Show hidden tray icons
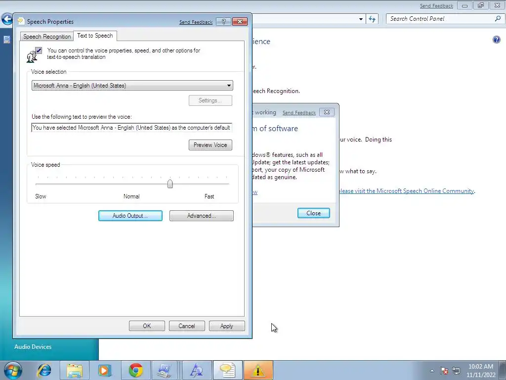506x380 pixels. (x=432, y=371)
